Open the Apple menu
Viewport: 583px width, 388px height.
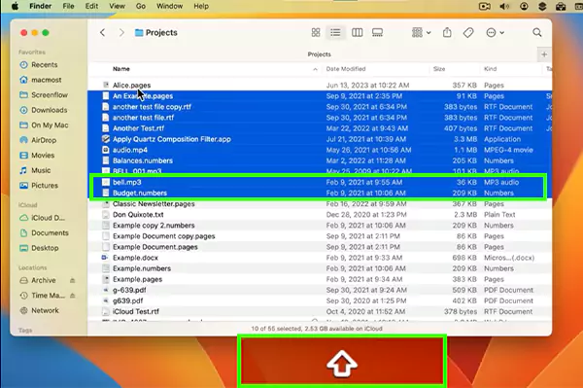pyautogui.click(x=15, y=7)
